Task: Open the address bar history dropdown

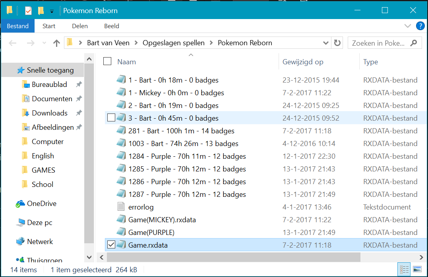Action: click(x=326, y=43)
